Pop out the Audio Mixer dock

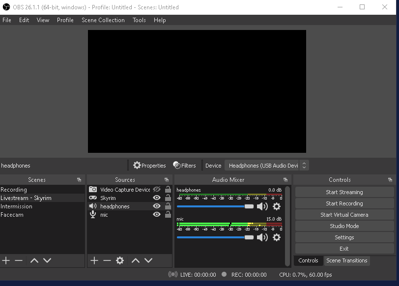pyautogui.click(x=285, y=180)
